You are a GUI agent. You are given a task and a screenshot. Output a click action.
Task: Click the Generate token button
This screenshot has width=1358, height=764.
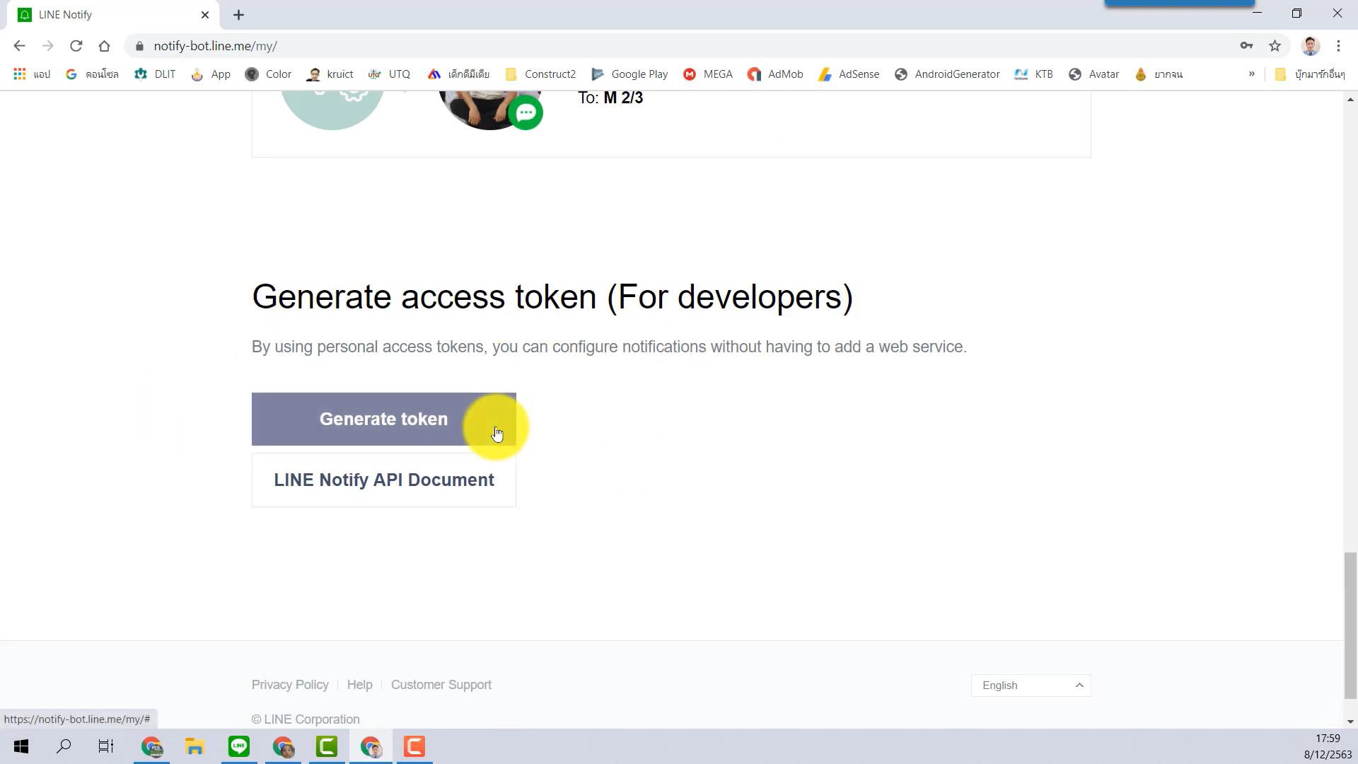click(x=383, y=419)
